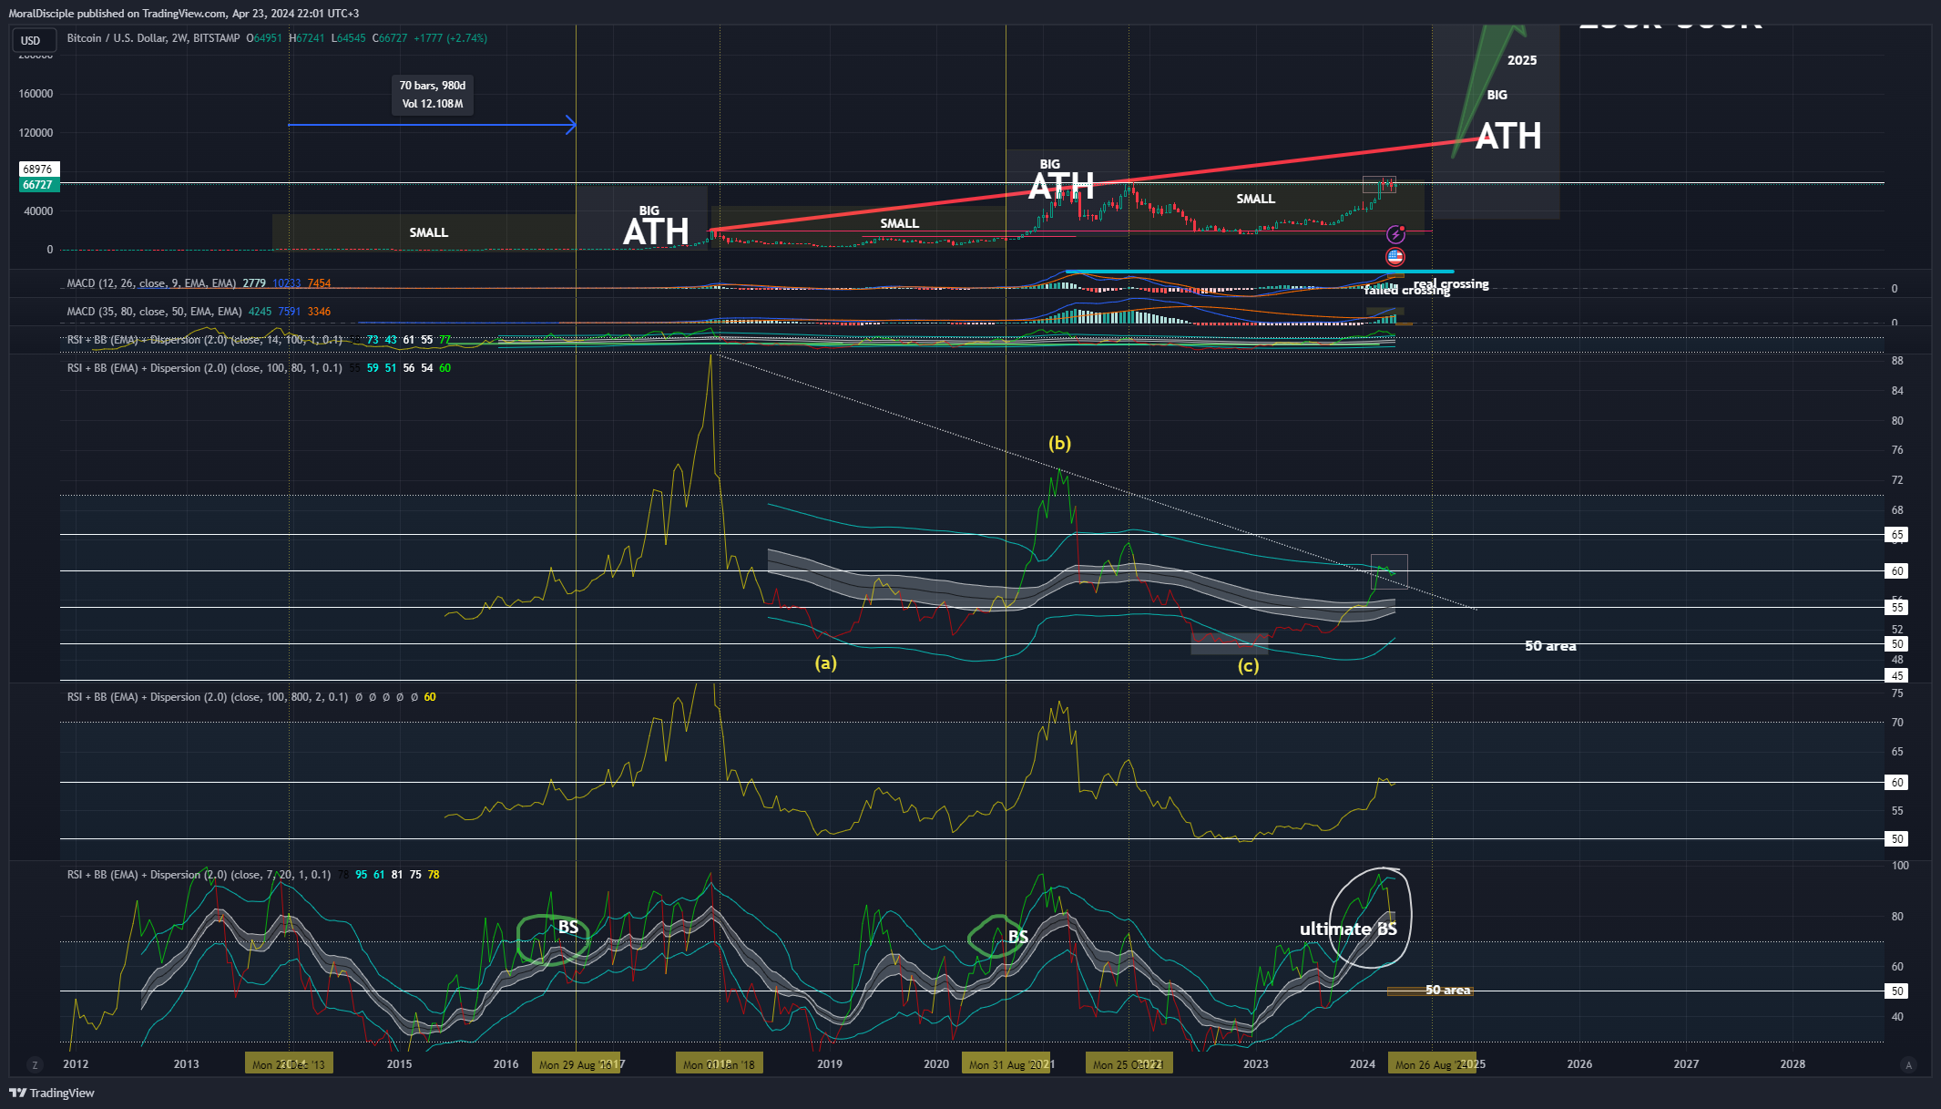Click the yellow (c) wave label
Viewport: 1941px width, 1109px height.
(1248, 665)
